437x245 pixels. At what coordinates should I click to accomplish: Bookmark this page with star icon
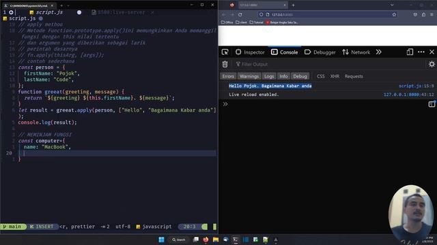tap(394, 14)
